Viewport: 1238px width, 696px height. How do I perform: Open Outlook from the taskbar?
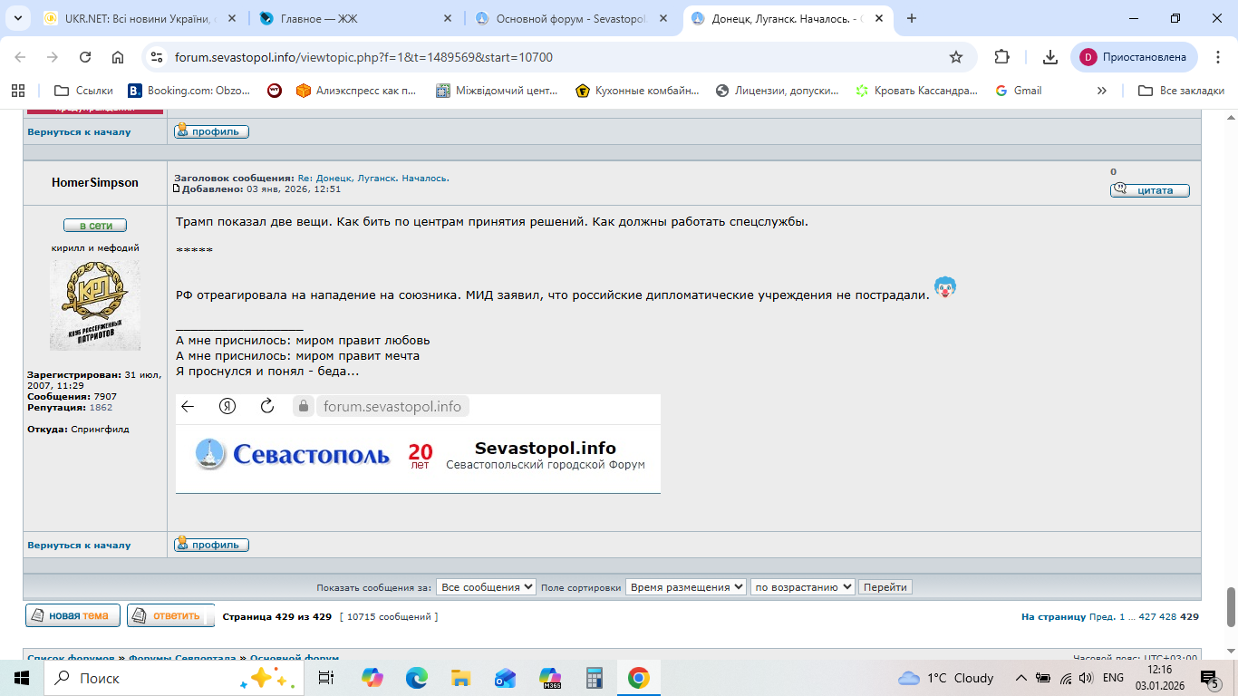(505, 678)
